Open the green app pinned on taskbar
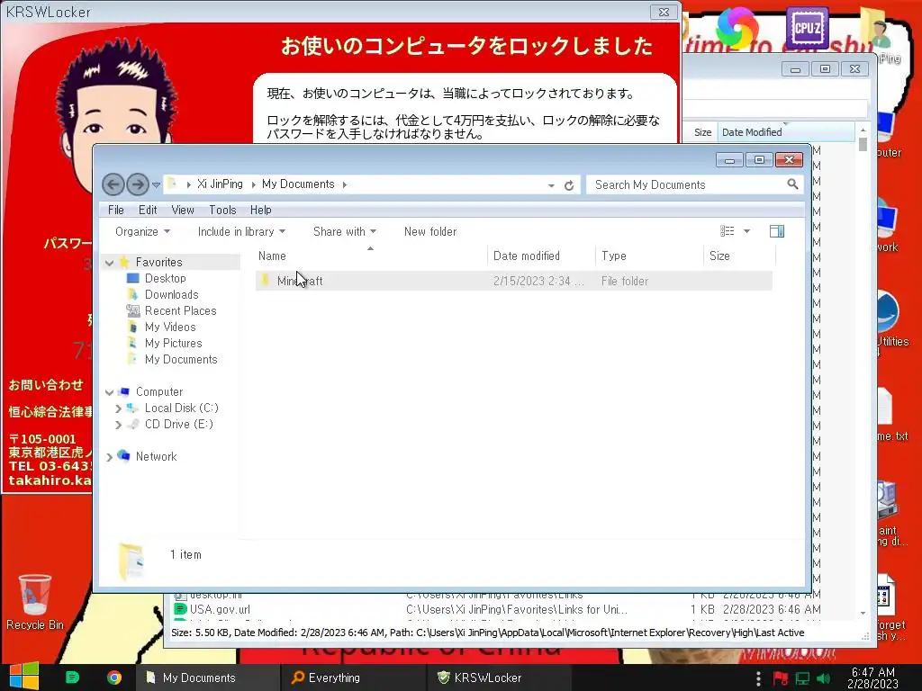922x691 pixels. pos(72,678)
